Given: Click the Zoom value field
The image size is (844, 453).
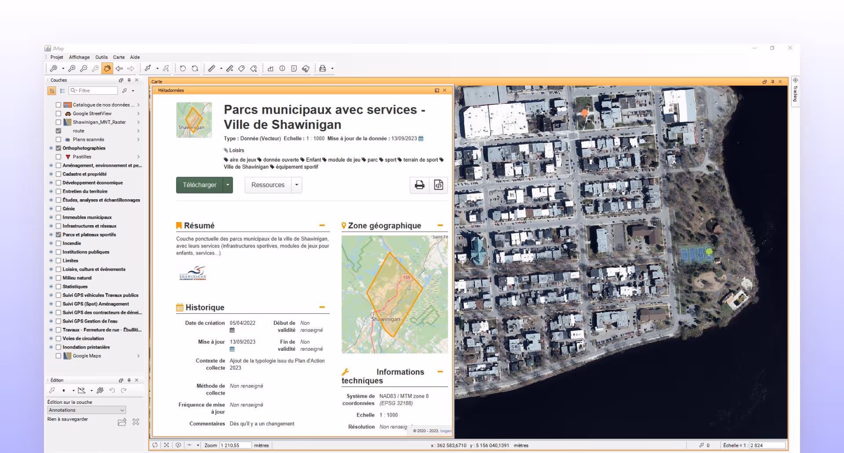Looking at the screenshot, I should pos(235,446).
